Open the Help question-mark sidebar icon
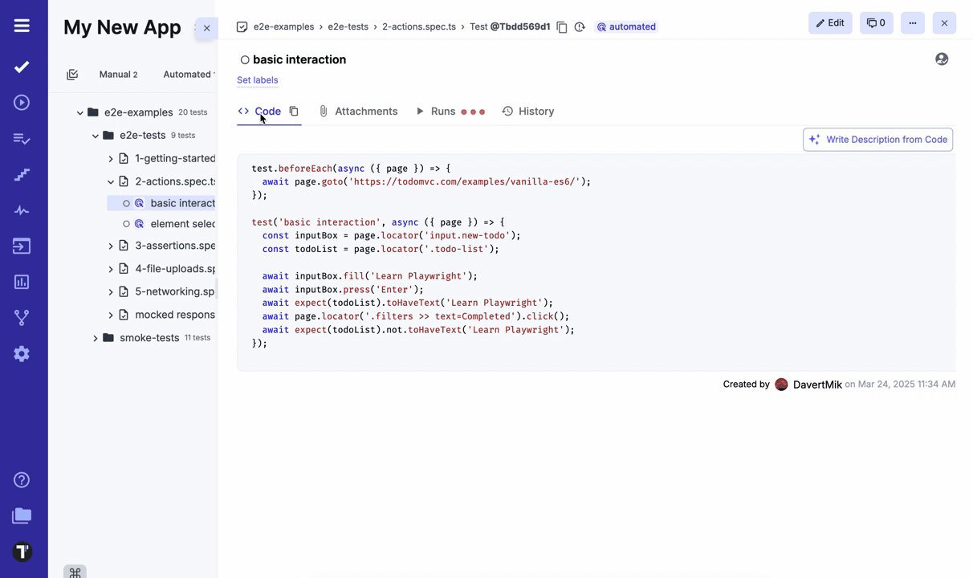This screenshot has height=578, width=973. click(x=22, y=480)
